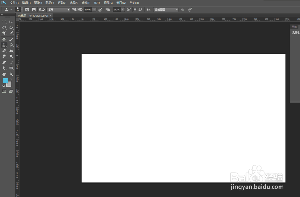300x197 pixels.
Task: Open the 窗口(W) menu
Action: (121, 3)
